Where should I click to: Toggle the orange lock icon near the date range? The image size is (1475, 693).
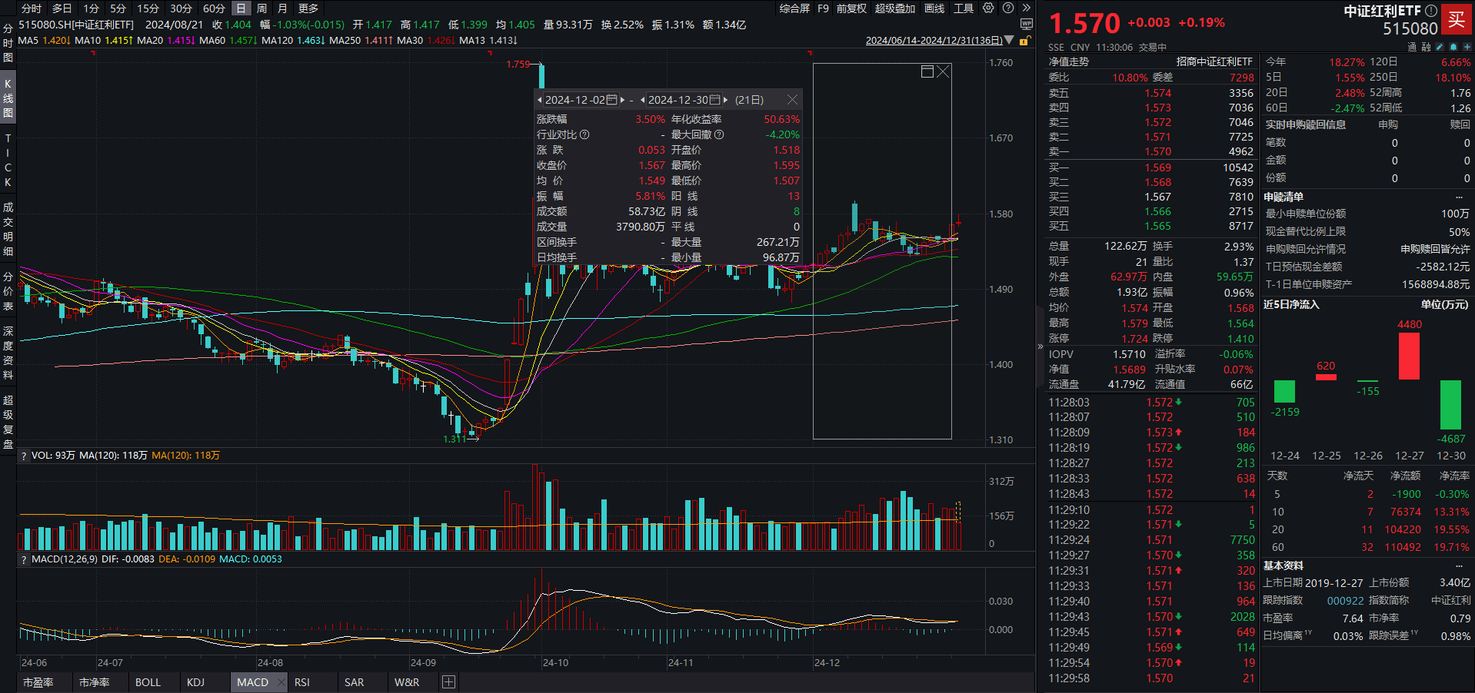tap(1023, 40)
